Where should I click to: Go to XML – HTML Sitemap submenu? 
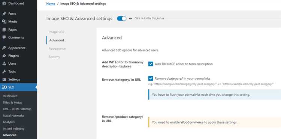[17, 109]
